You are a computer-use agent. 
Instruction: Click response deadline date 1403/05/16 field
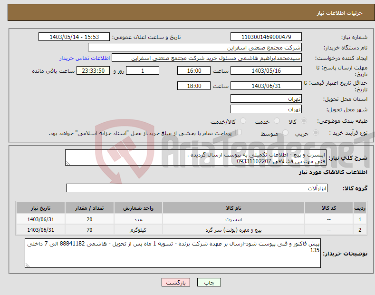[x=266, y=70]
